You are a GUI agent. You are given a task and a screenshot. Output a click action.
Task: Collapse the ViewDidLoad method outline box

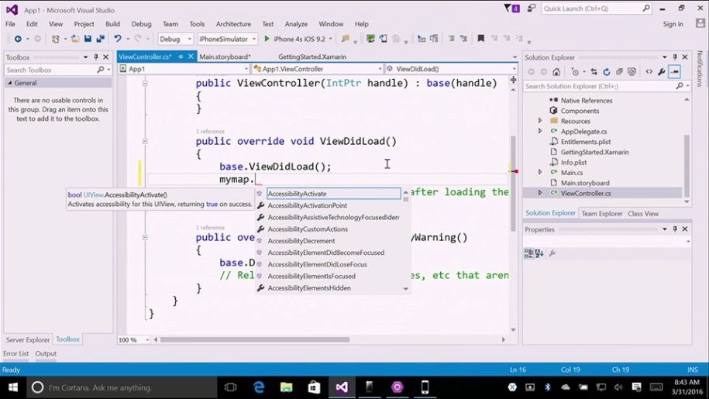click(145, 142)
